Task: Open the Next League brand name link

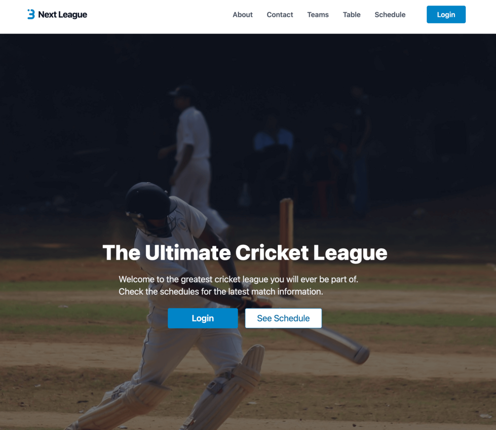Action: [63, 14]
